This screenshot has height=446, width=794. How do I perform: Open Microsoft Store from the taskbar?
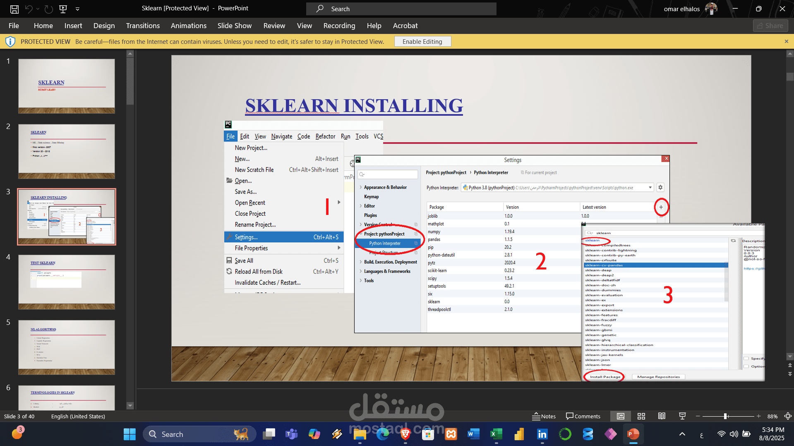(x=428, y=434)
